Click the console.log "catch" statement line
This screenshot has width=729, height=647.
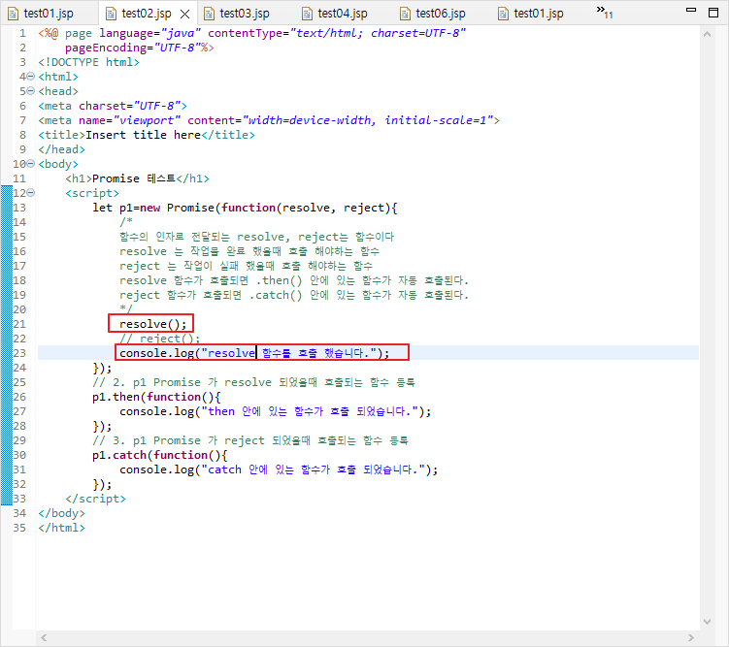279,469
